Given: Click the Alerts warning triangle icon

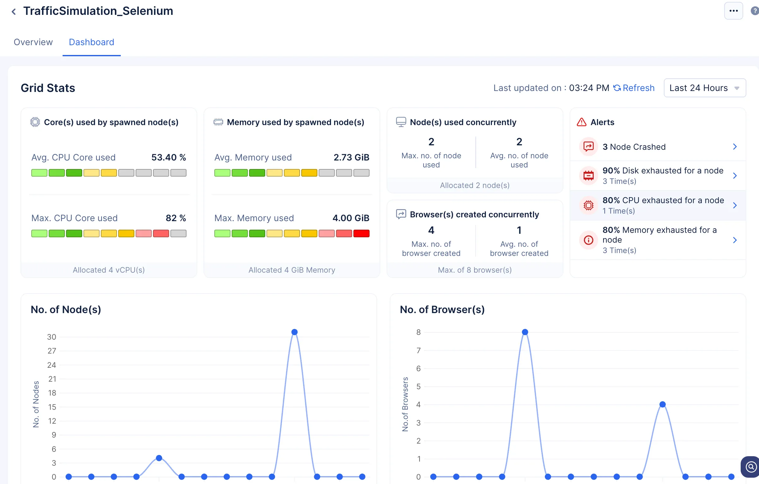Looking at the screenshot, I should pos(581,122).
